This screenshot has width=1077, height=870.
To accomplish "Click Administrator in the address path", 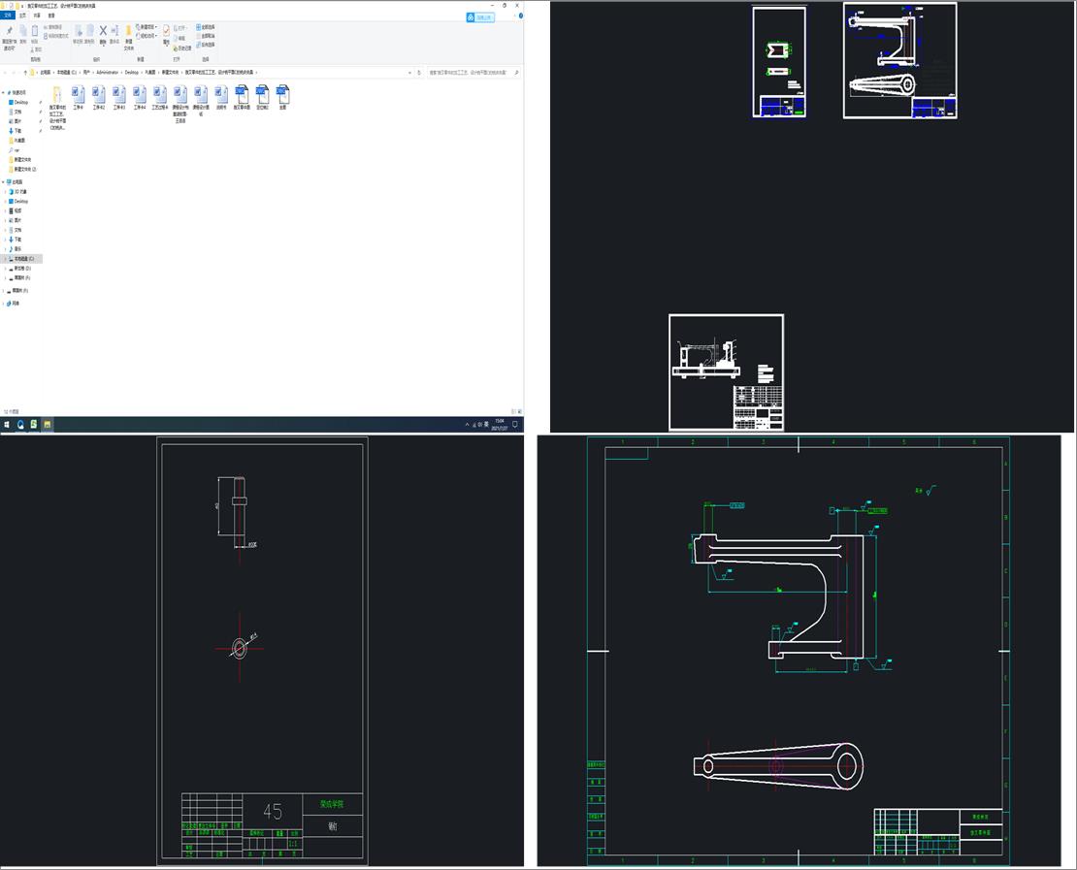I will pos(107,72).
